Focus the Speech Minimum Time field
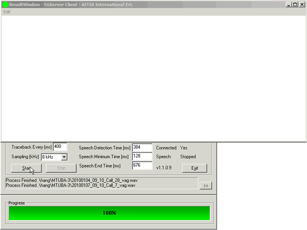The height and width of the screenshot is (230, 307). 142,156
